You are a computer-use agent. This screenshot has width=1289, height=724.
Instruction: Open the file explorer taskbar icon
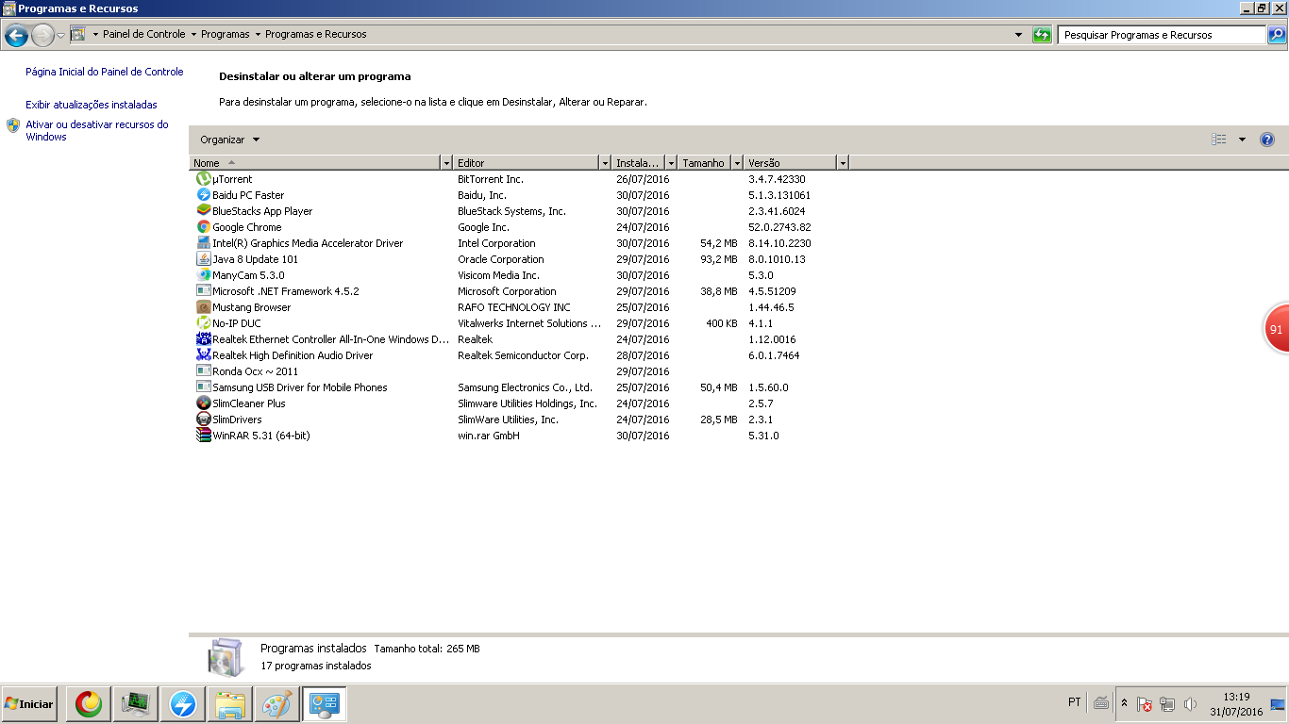(x=229, y=703)
